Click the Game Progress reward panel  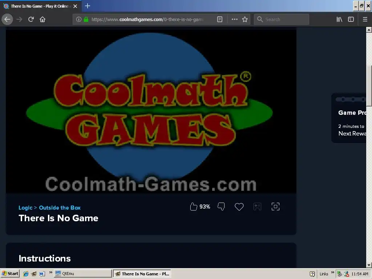pyautogui.click(x=349, y=118)
